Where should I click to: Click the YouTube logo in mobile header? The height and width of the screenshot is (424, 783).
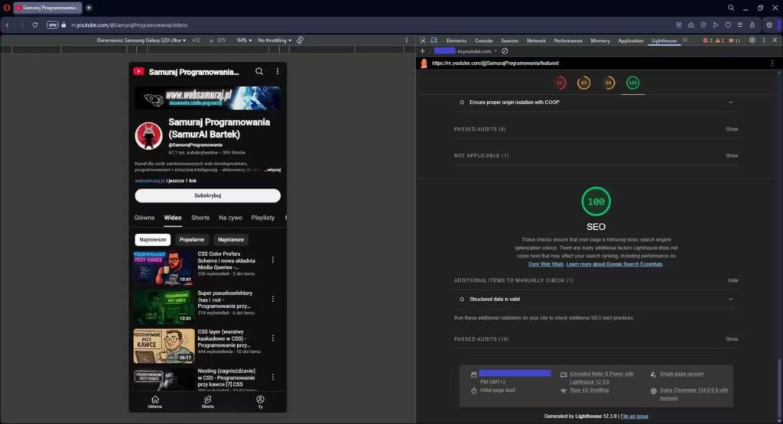click(139, 71)
